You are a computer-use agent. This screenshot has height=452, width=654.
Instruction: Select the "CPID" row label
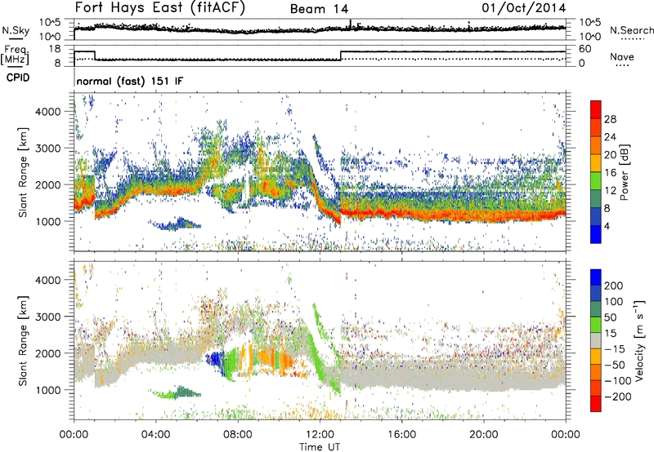click(x=18, y=78)
